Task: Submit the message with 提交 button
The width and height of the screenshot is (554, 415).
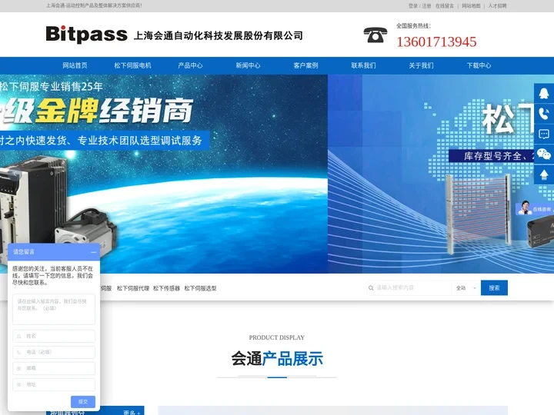Action: 83,402
